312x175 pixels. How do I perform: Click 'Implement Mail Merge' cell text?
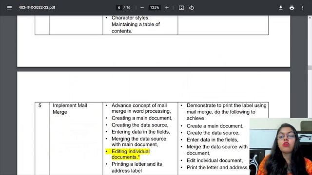(70, 109)
